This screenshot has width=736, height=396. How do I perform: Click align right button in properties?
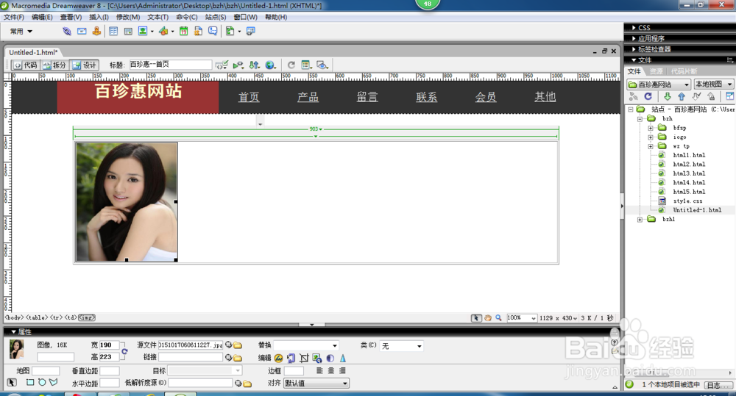point(342,371)
